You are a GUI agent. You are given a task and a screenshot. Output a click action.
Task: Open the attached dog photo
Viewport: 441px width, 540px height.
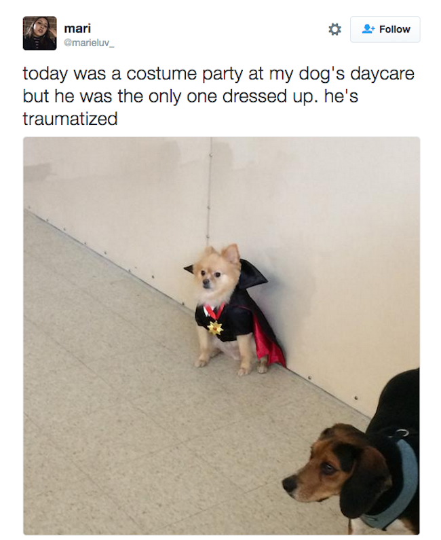click(222, 336)
